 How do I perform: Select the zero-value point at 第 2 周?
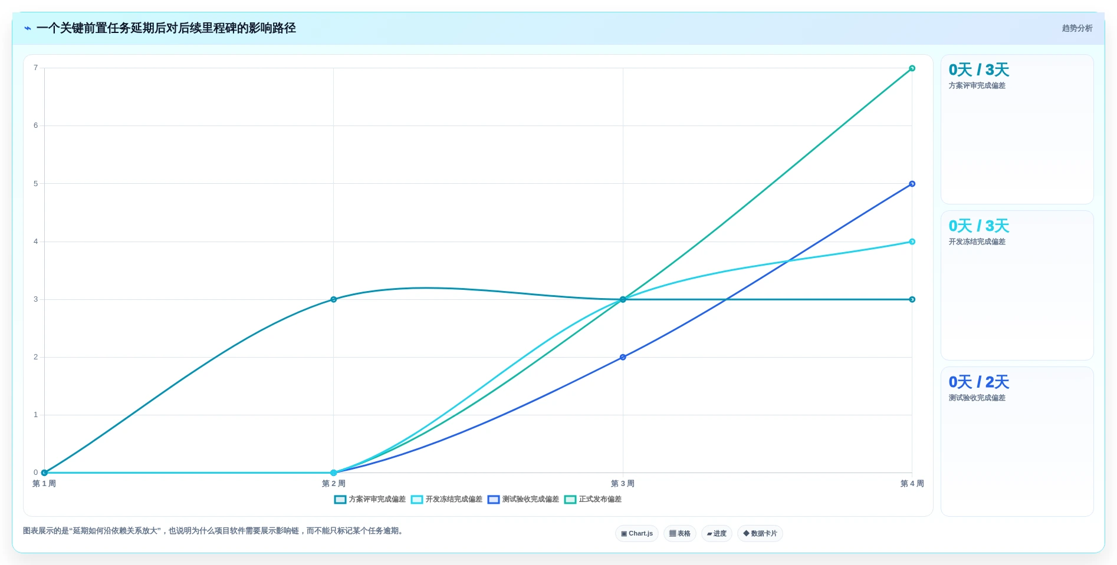[x=333, y=473]
